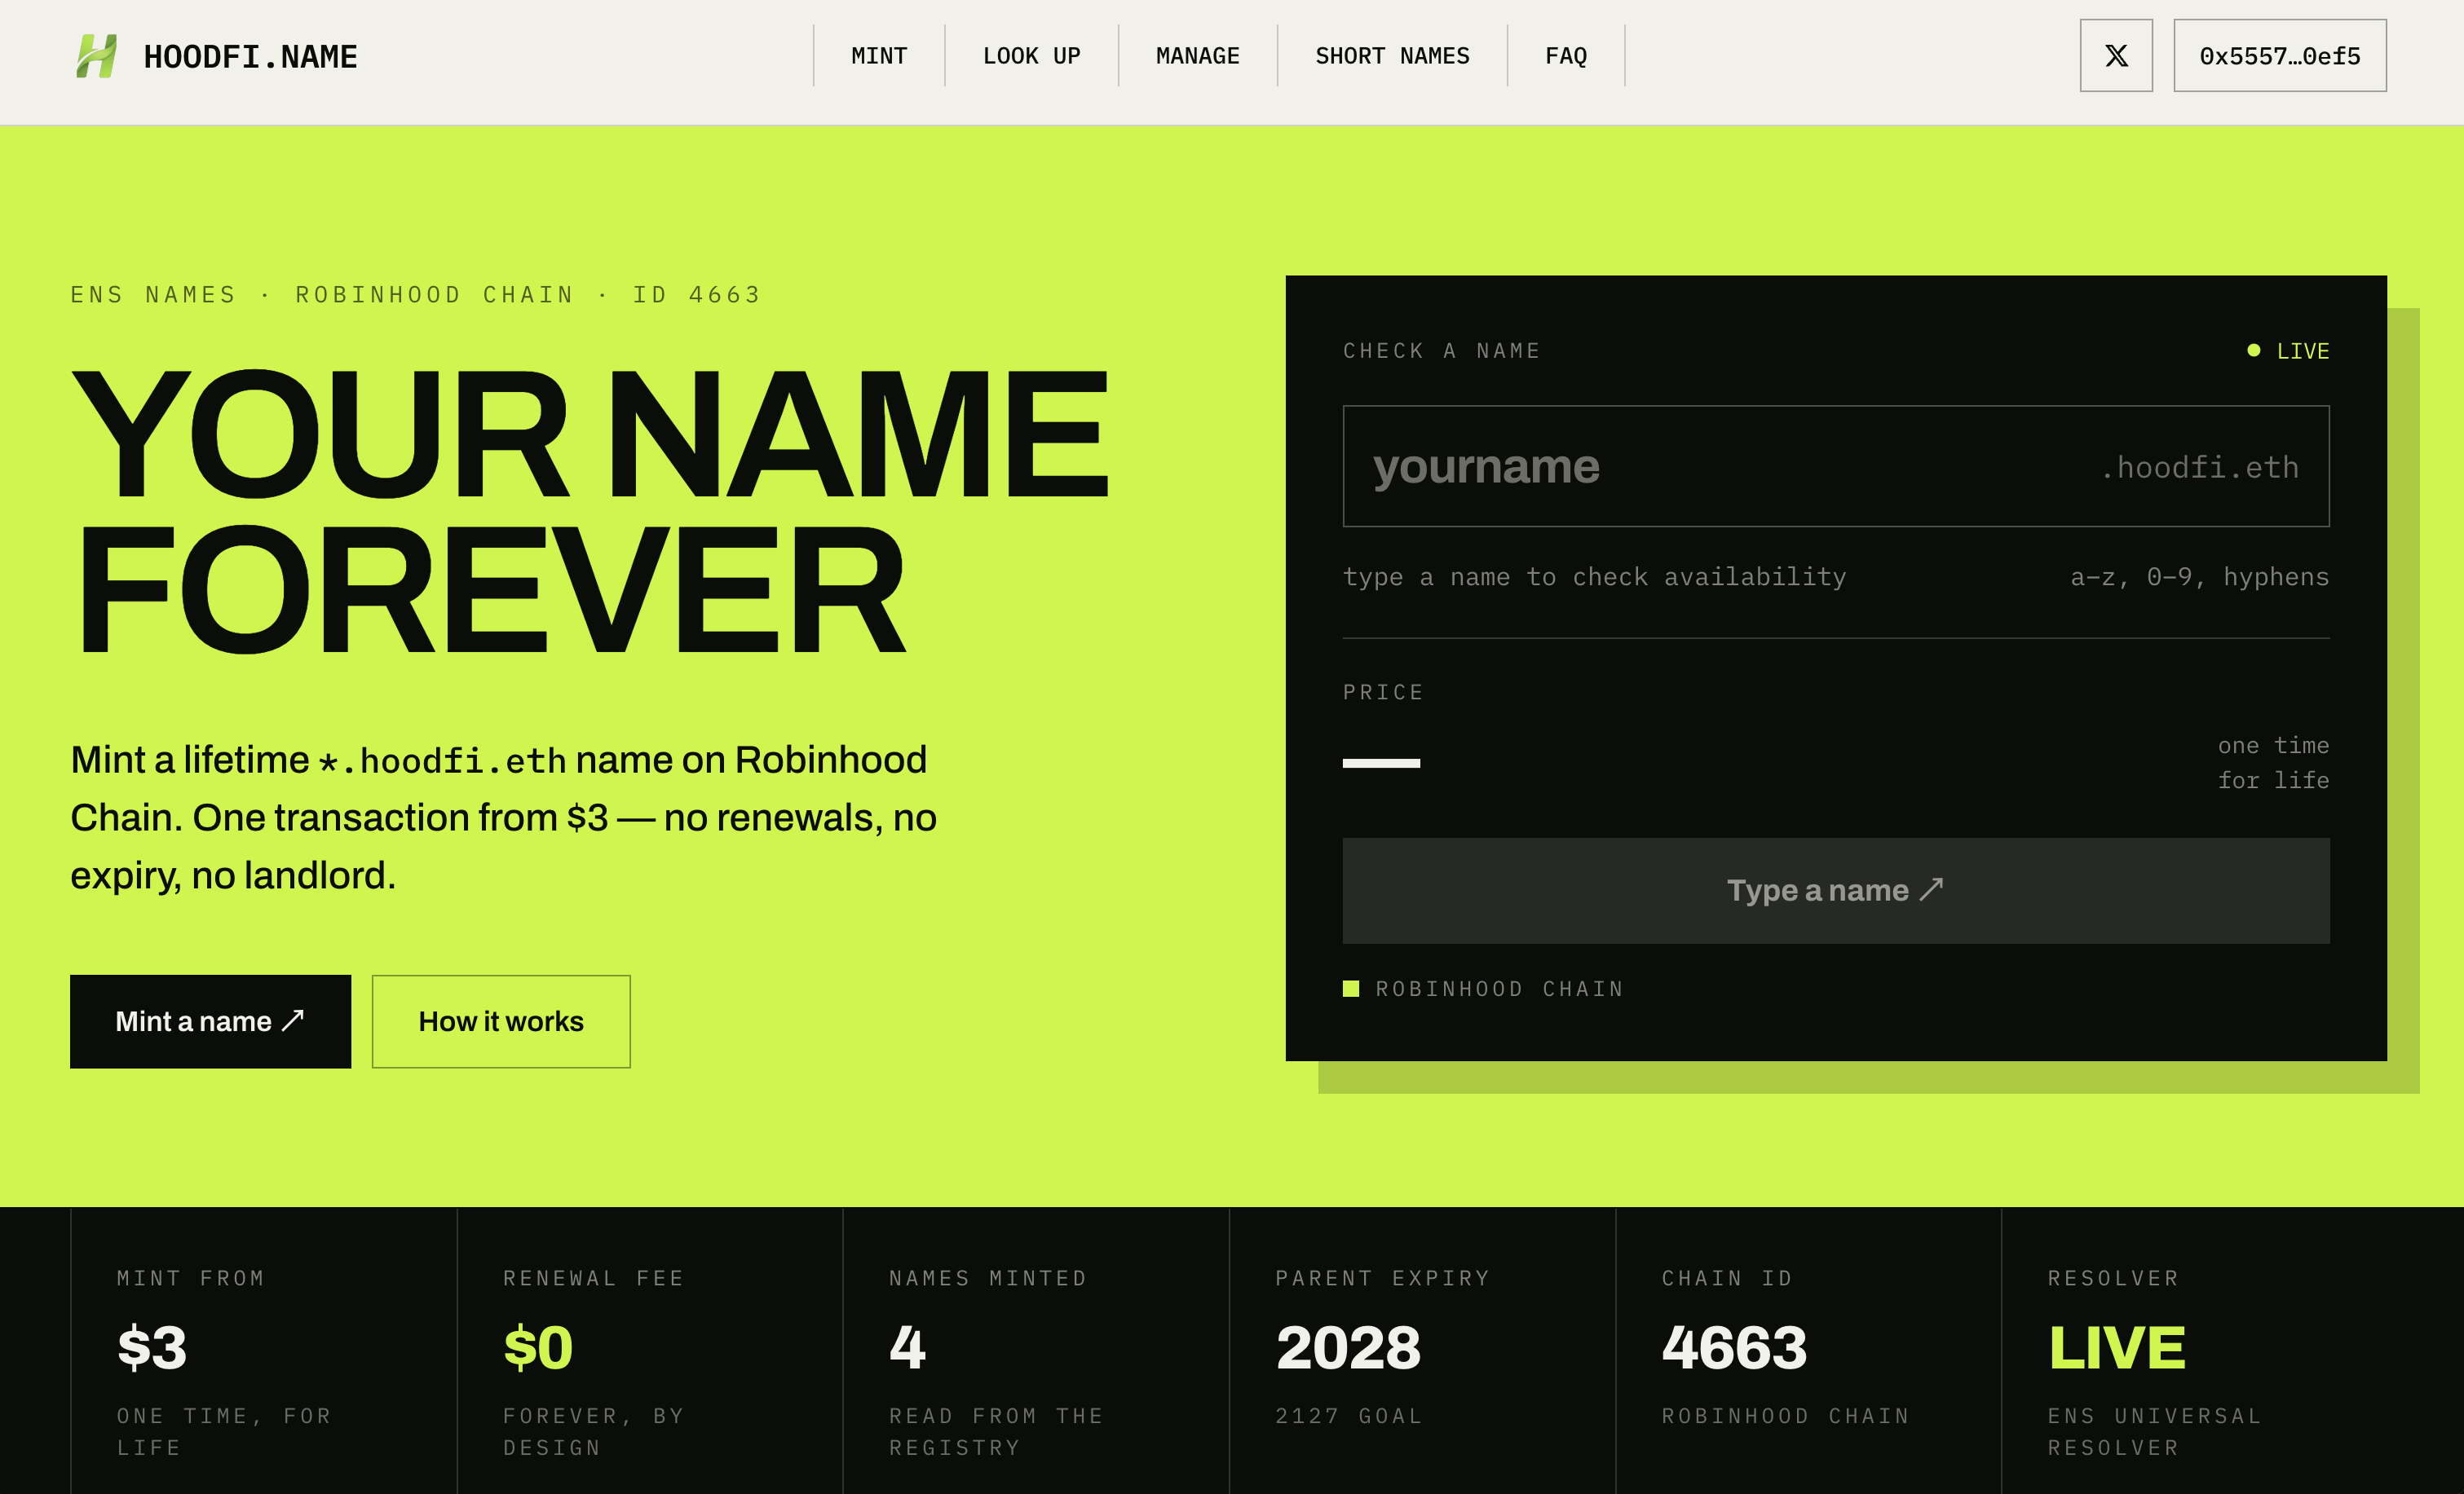Click the 'LIVE' RESOLVER stat value

(2117, 1347)
